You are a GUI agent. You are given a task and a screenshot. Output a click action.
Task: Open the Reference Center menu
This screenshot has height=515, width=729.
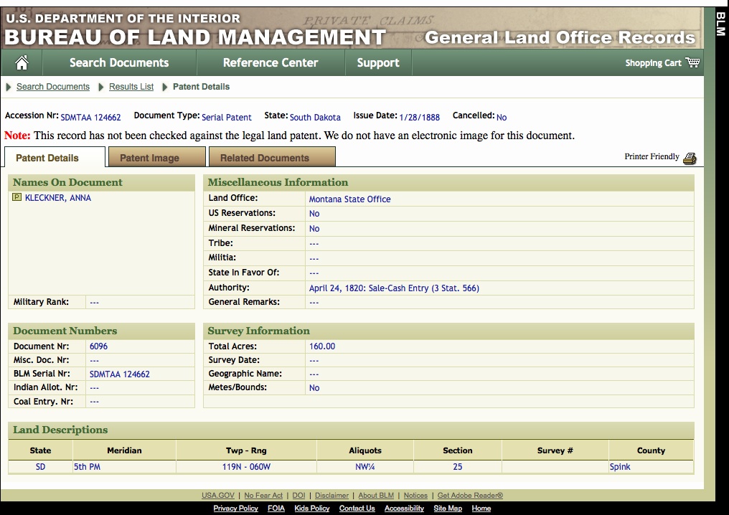coord(270,63)
